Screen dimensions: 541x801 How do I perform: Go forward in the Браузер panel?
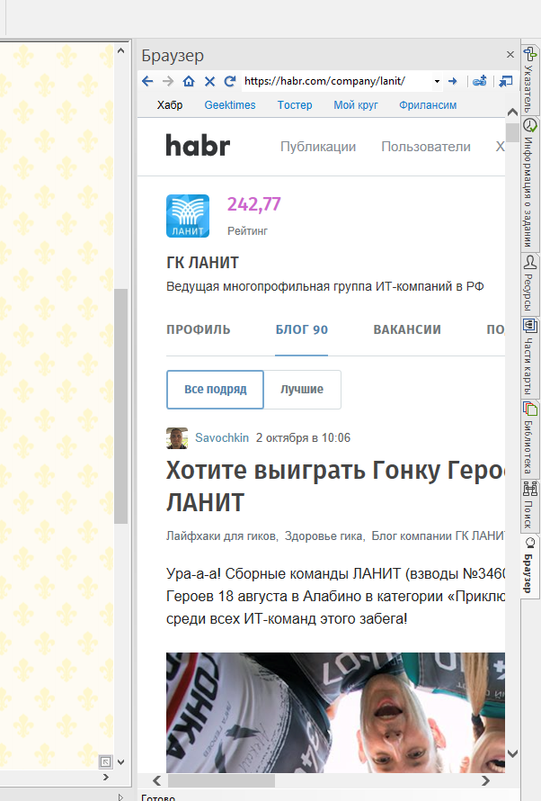tap(168, 81)
